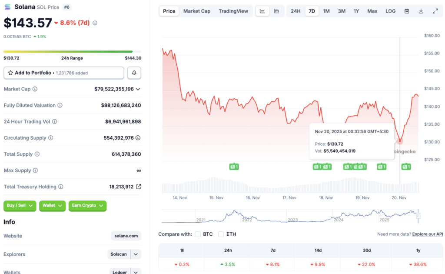Click the star in Add to Portfolio
The width and height of the screenshot is (445, 274).
click(x=10, y=73)
